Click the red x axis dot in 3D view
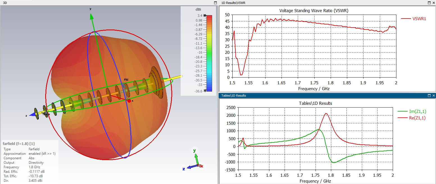Viewport: 436px width, 184px height. tap(129, 101)
